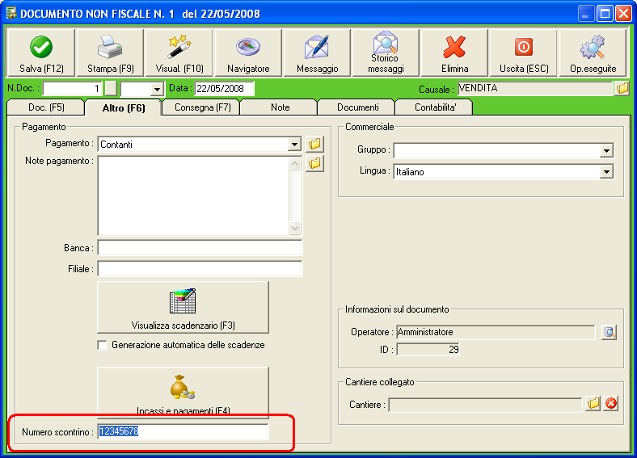Viewport: 637px width, 458px height.
Task: Click Note pagamento scrollbar up arrow
Action: 294,164
